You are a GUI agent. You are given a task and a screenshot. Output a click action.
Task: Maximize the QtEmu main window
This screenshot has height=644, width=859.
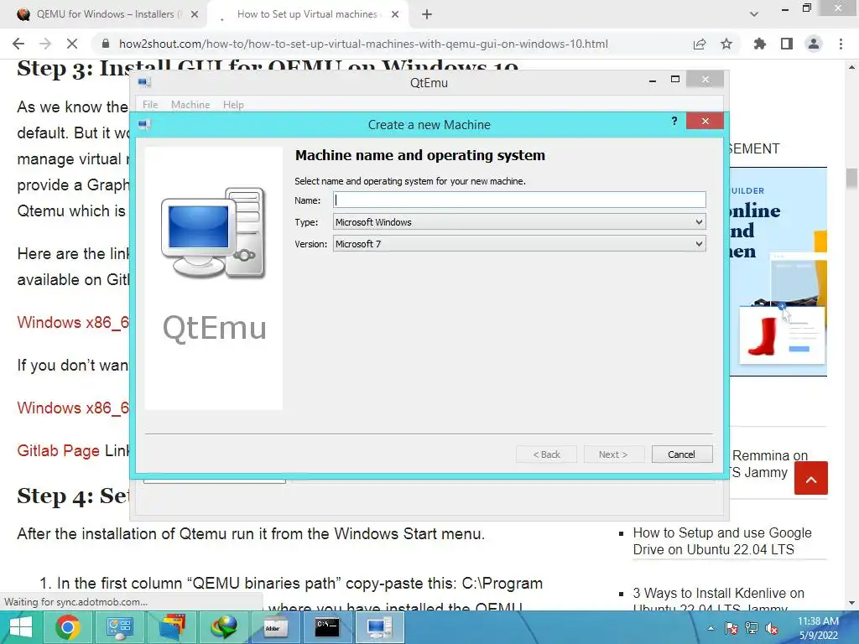point(675,80)
